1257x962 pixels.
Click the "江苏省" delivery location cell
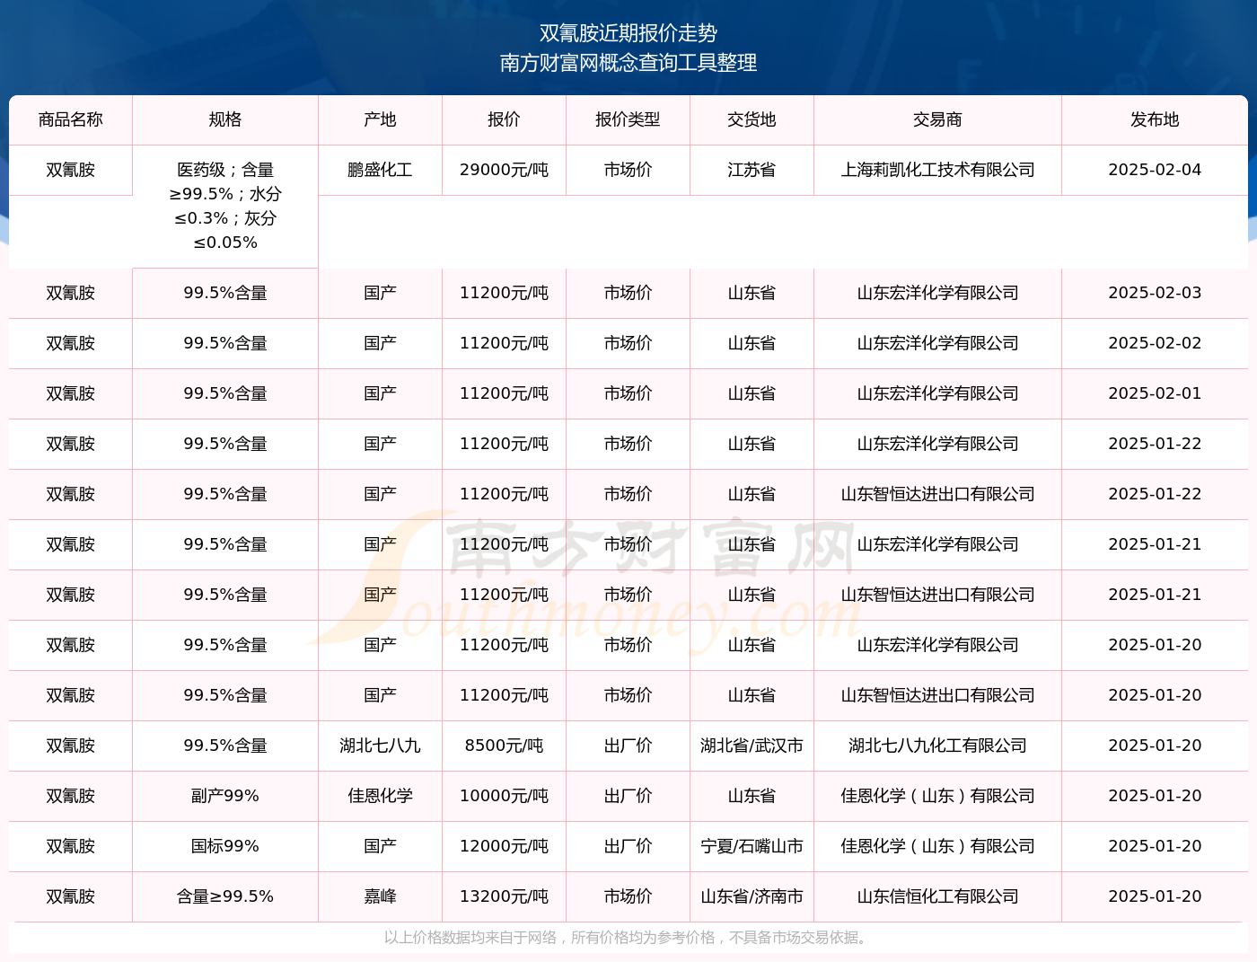tap(752, 170)
